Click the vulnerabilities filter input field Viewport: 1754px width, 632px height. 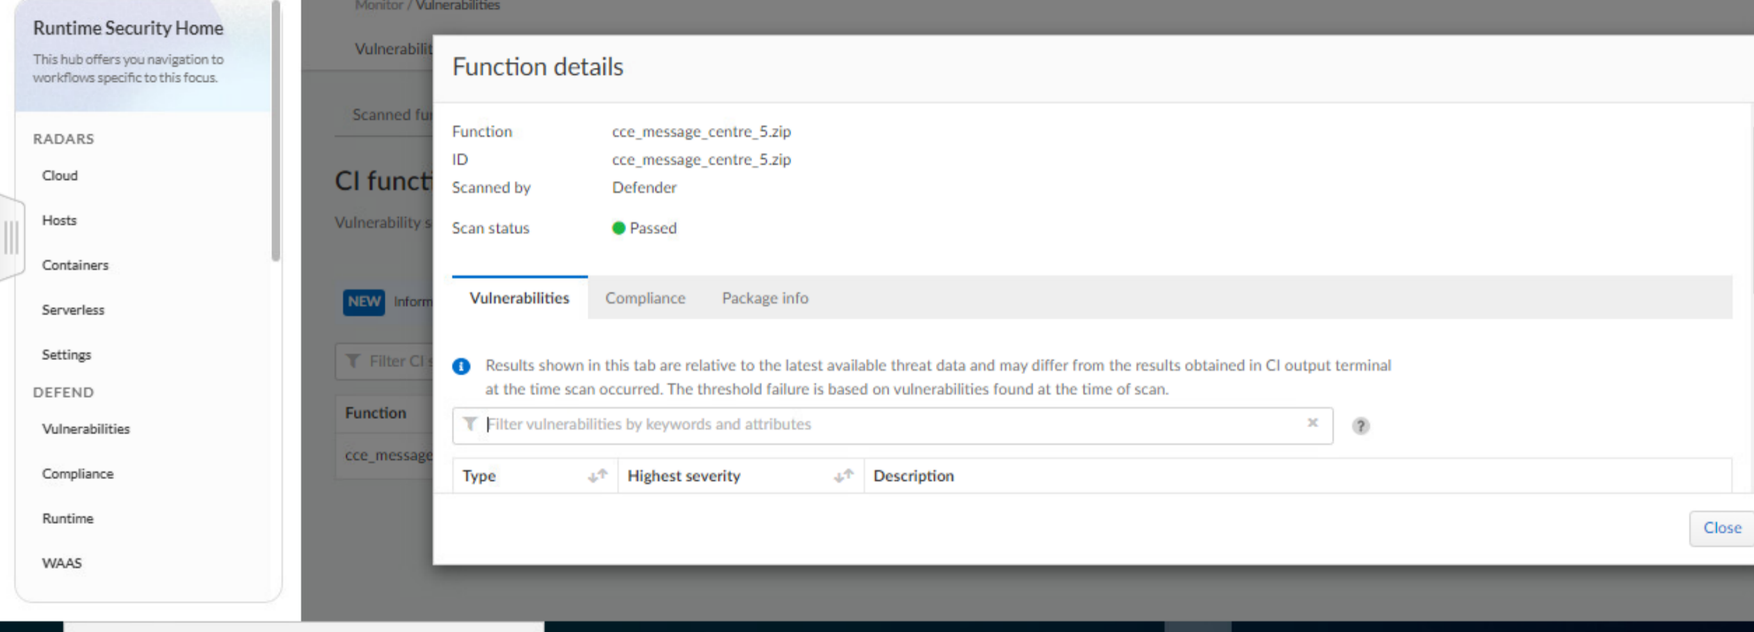pyautogui.click(x=885, y=425)
